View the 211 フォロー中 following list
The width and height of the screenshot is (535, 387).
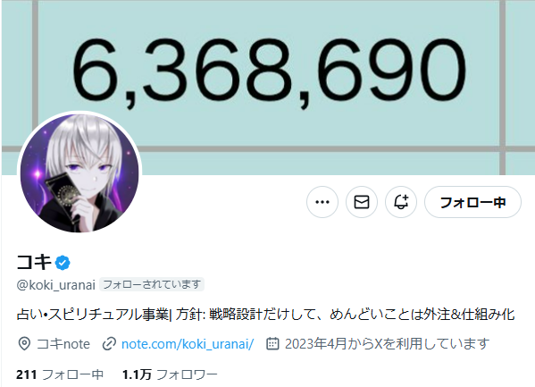click(60, 374)
